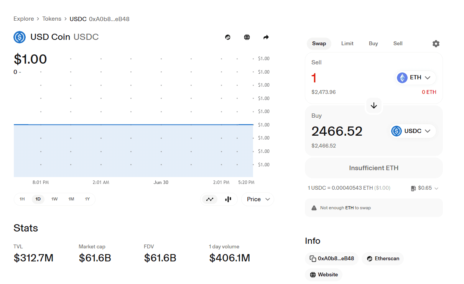Expand the $0.65 gas fee details

[x=424, y=188]
